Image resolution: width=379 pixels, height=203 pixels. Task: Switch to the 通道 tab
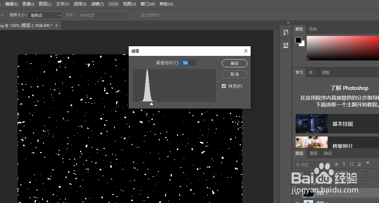pos(314,153)
